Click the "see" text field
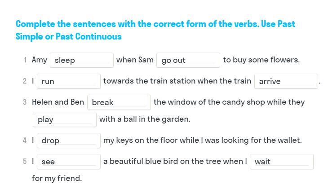Image resolution: width=328 pixels, height=185 pixels. pos(68,162)
